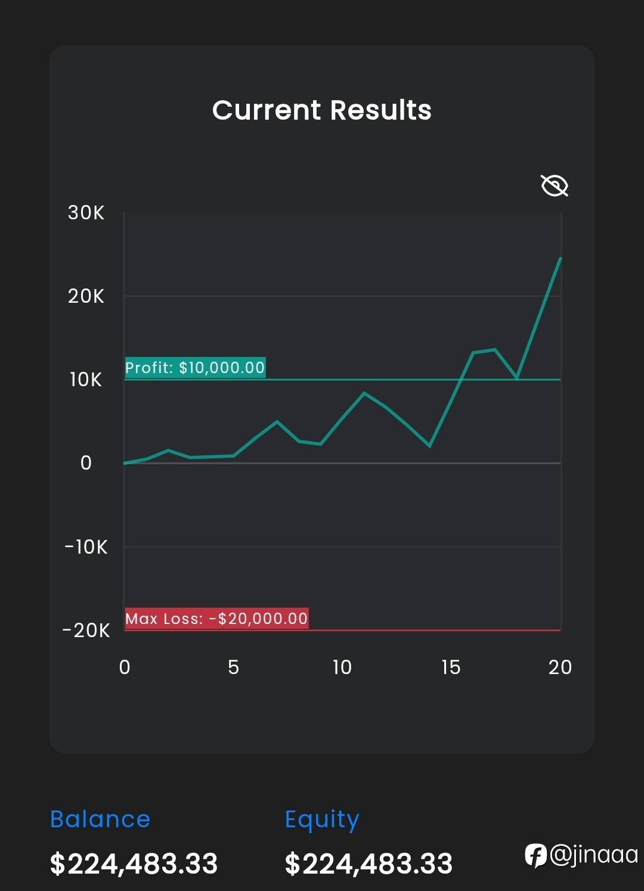Screen dimensions: 644x891
Task: Toggle the crossed-eye hide chart icon
Action: pos(555,185)
